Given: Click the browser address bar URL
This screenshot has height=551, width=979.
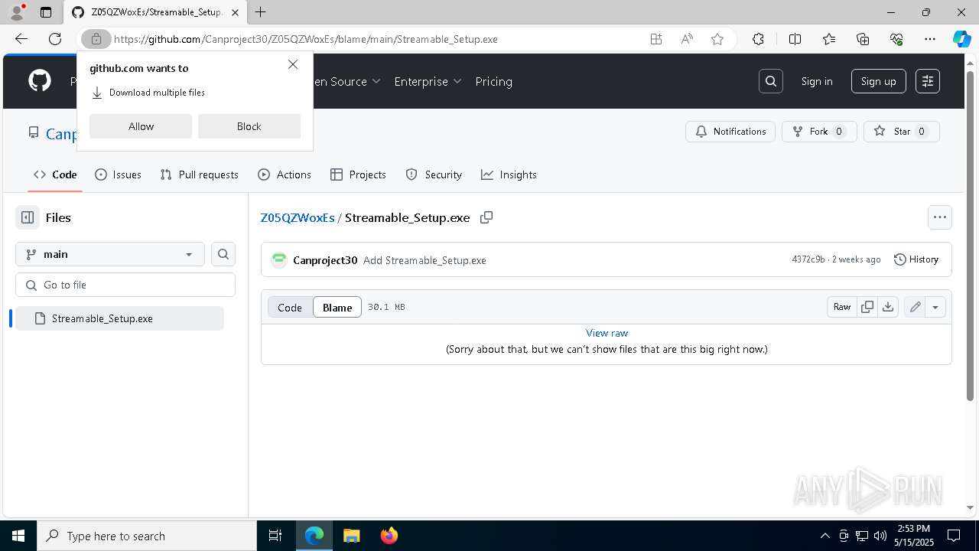Looking at the screenshot, I should click(x=306, y=39).
